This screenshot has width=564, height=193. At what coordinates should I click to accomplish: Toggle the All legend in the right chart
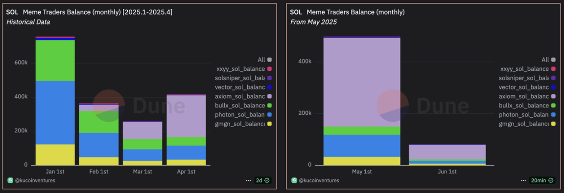pyautogui.click(x=548, y=60)
